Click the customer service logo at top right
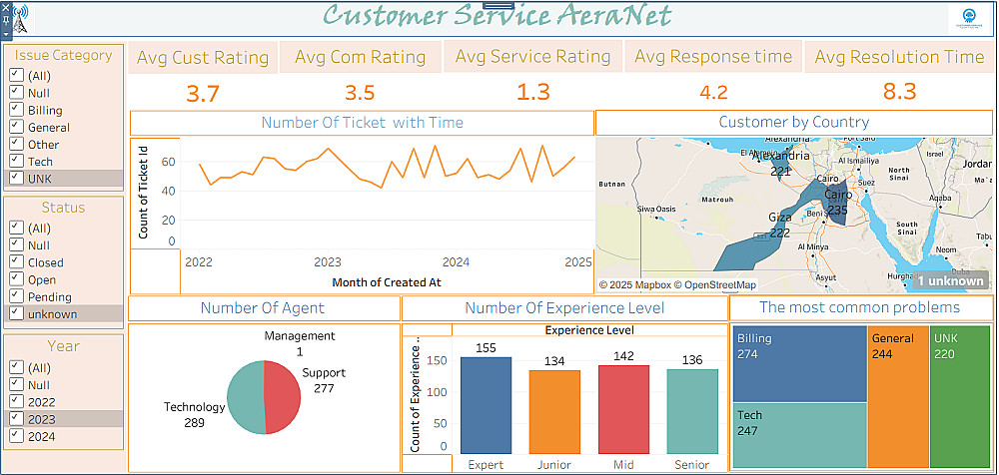 click(970, 19)
